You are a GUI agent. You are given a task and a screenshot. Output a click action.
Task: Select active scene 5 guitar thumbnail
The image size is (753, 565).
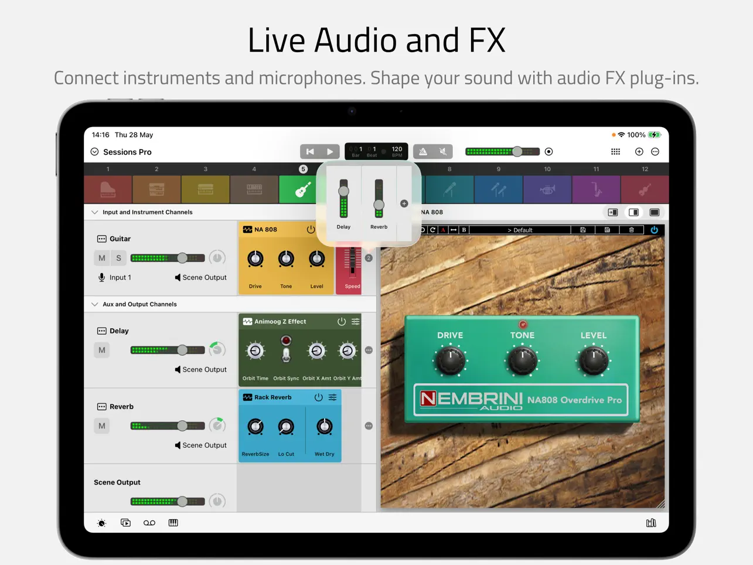298,189
